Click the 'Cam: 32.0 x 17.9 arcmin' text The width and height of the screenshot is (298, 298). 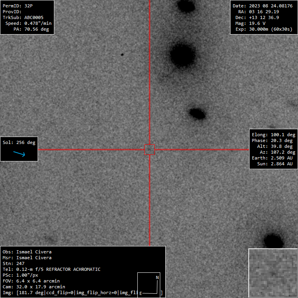[34, 287]
